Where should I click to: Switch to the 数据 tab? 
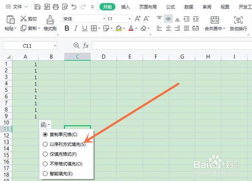[189, 7]
